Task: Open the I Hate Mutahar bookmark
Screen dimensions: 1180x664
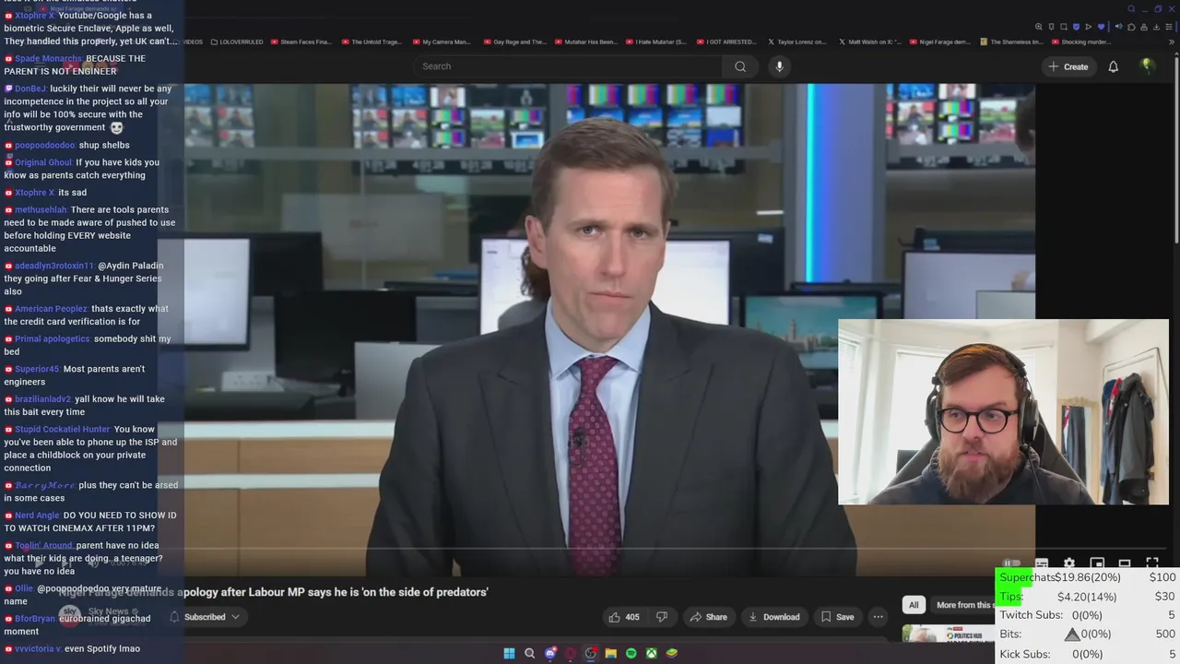Action: (x=656, y=41)
